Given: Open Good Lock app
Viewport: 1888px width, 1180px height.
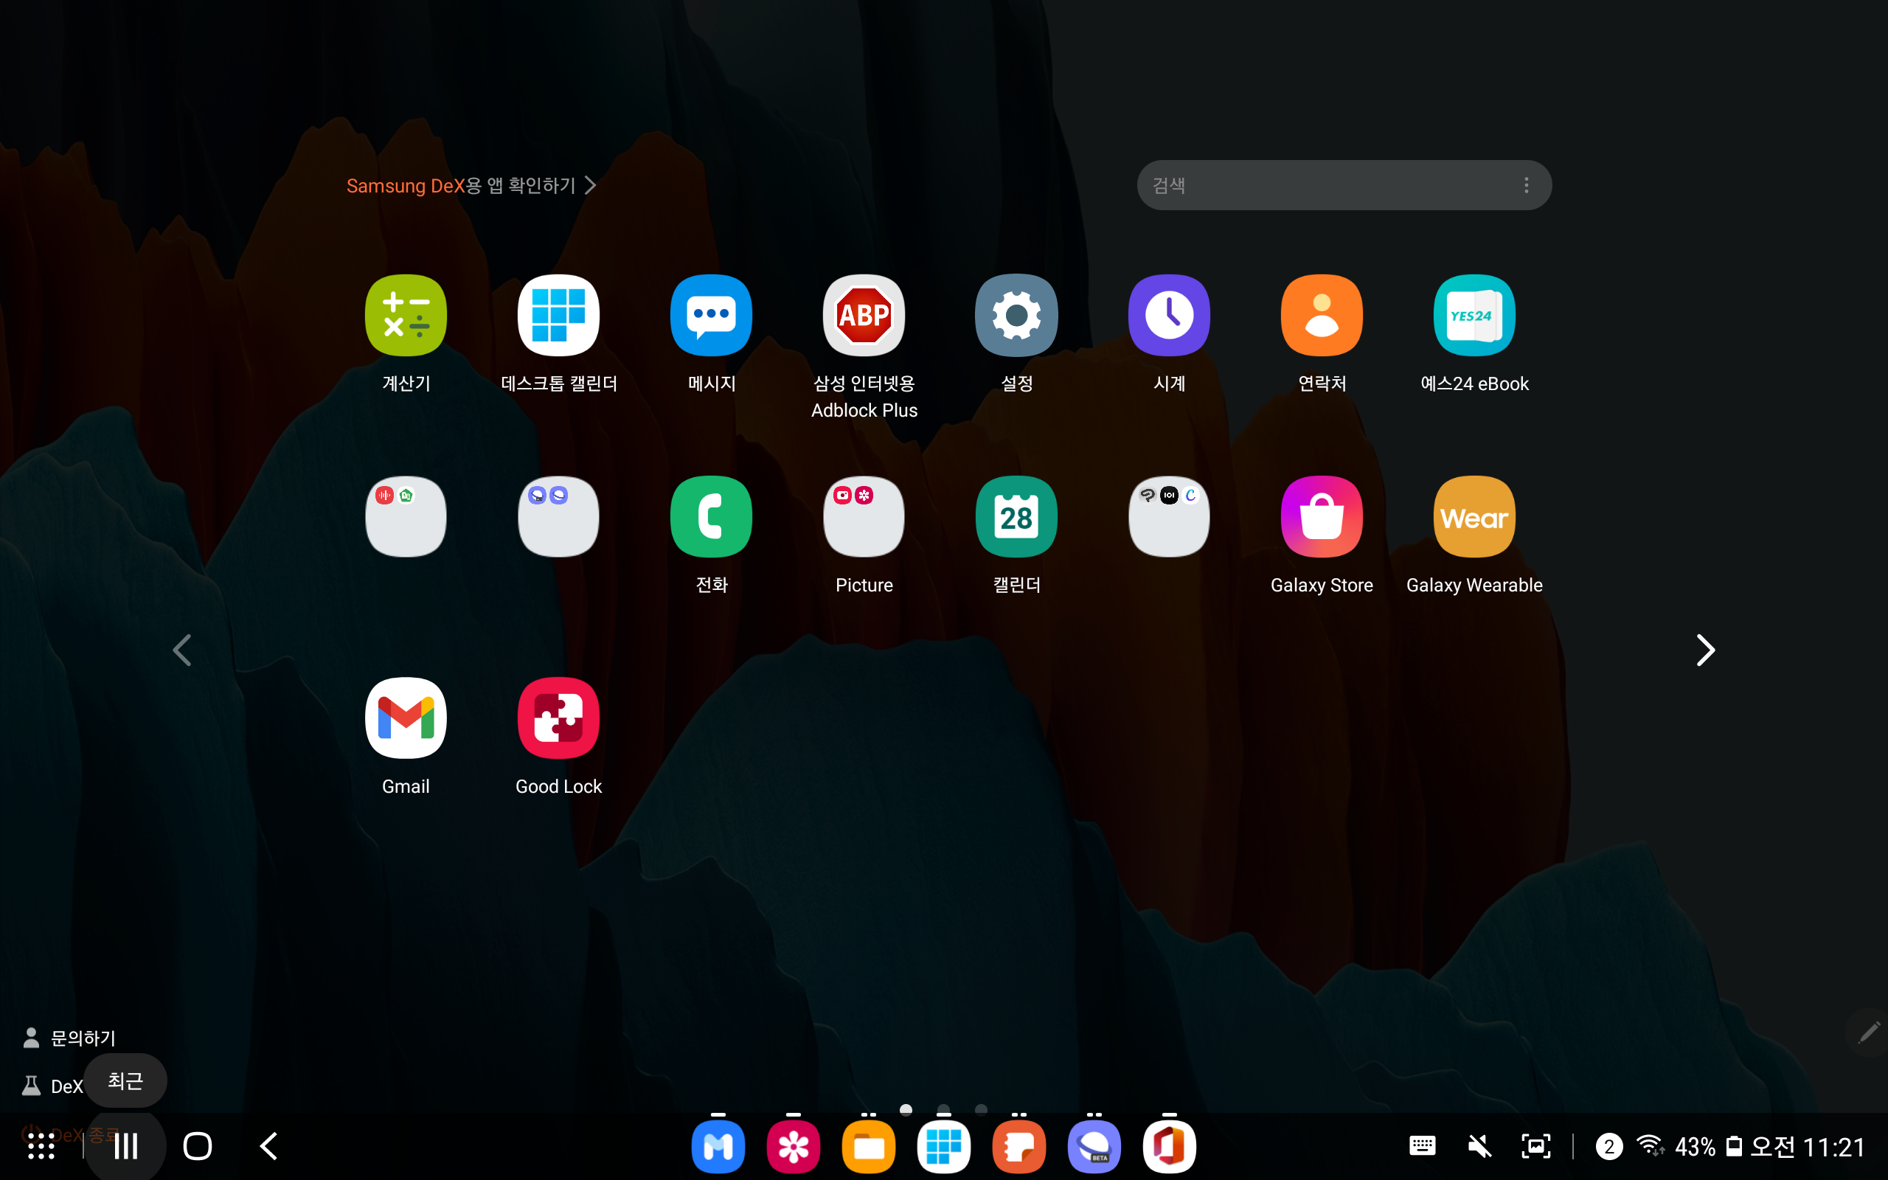Looking at the screenshot, I should 558,718.
